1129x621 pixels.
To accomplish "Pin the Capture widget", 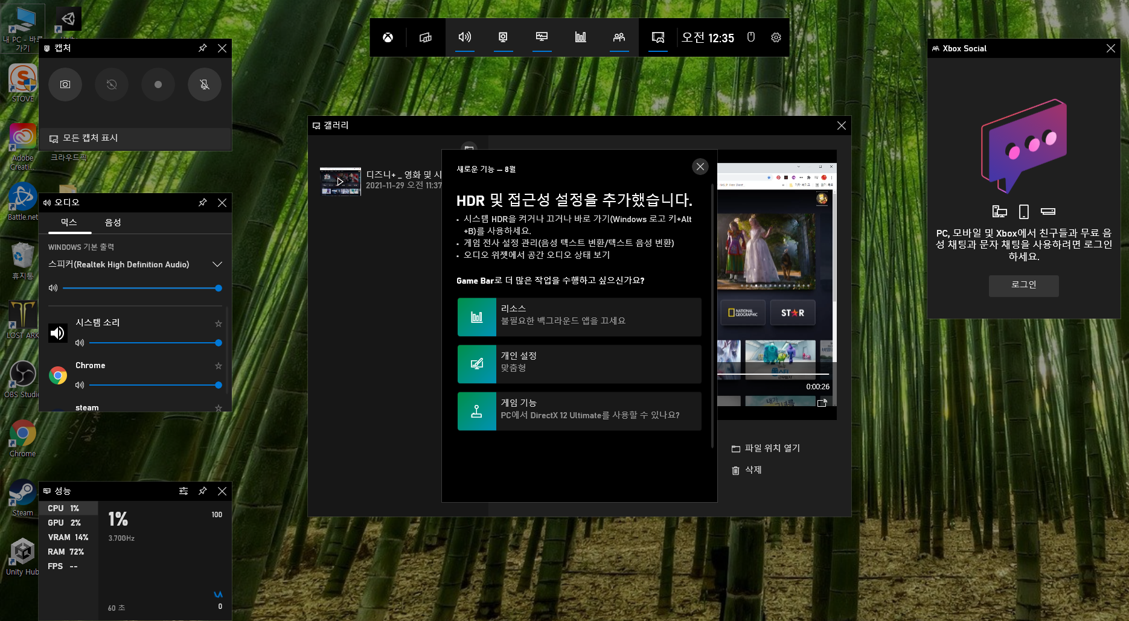I will [203, 48].
